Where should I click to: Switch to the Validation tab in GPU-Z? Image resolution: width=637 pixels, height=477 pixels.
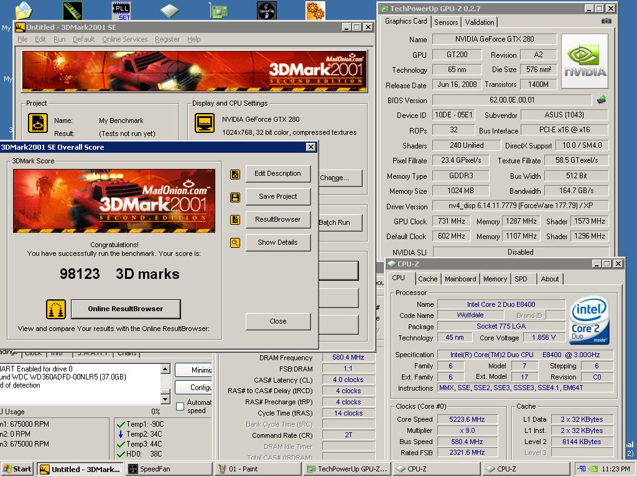pyautogui.click(x=480, y=22)
